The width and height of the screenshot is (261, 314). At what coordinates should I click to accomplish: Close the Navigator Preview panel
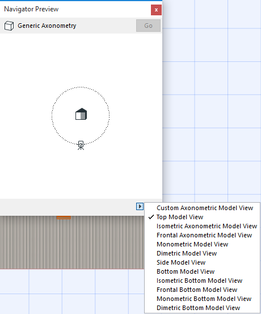pyautogui.click(x=156, y=10)
